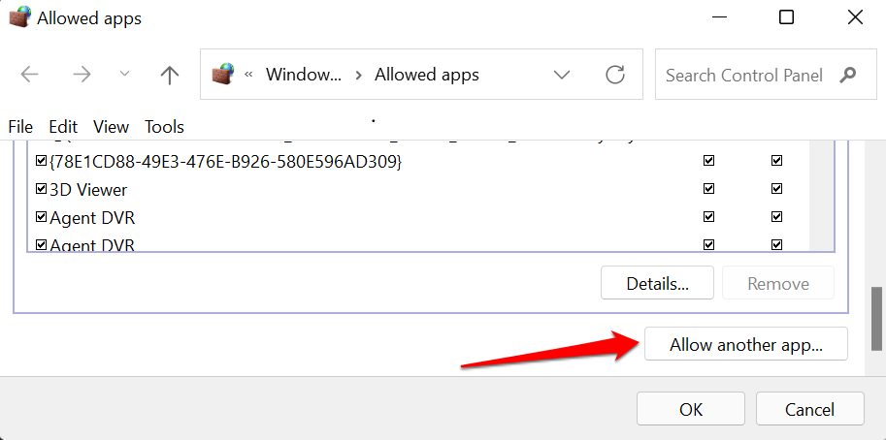The image size is (886, 440).
Task: Toggle the {78E1CD88-49E3...} entry checkbox
Action: [x=41, y=162]
